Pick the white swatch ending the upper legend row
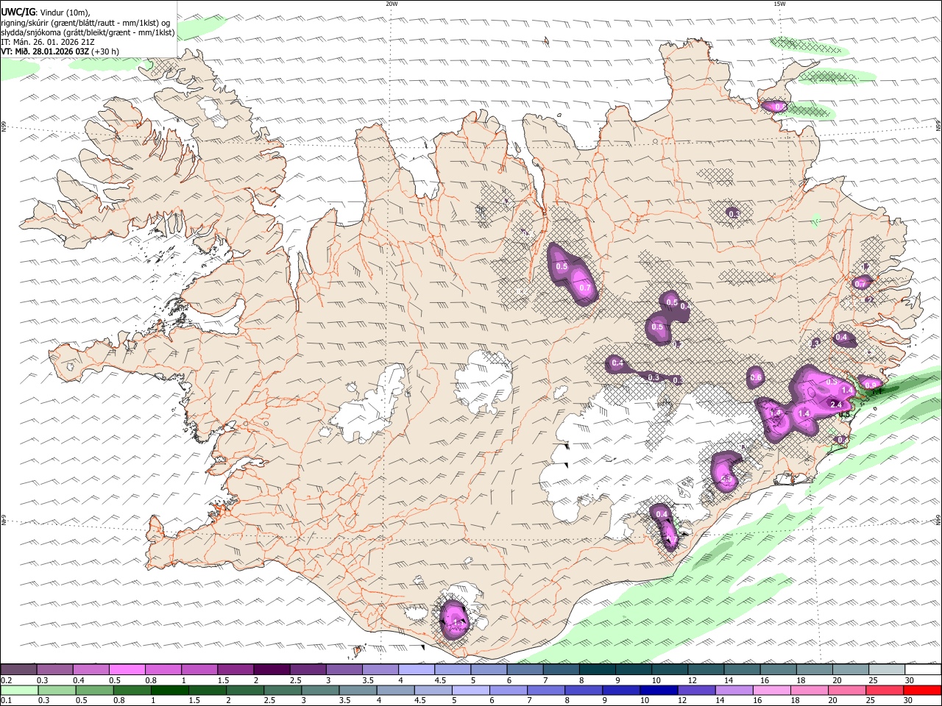 [921, 669]
